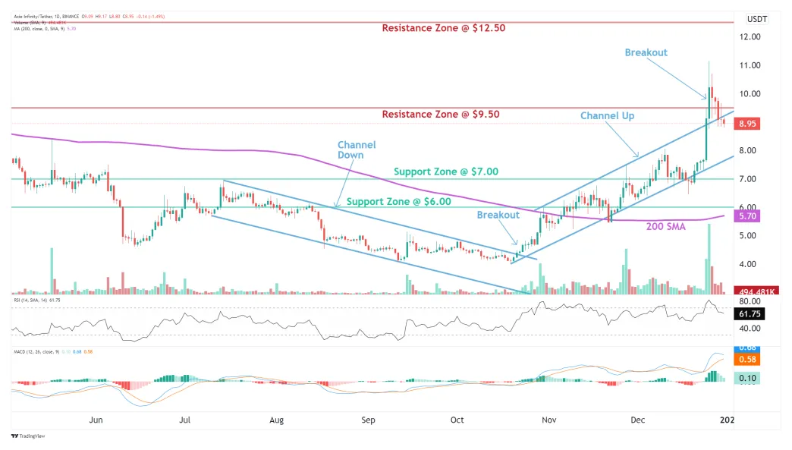Image resolution: width=792 pixels, height=450 pixels.
Task: Select the 61.75 RSI value badge
Action: pos(748,314)
